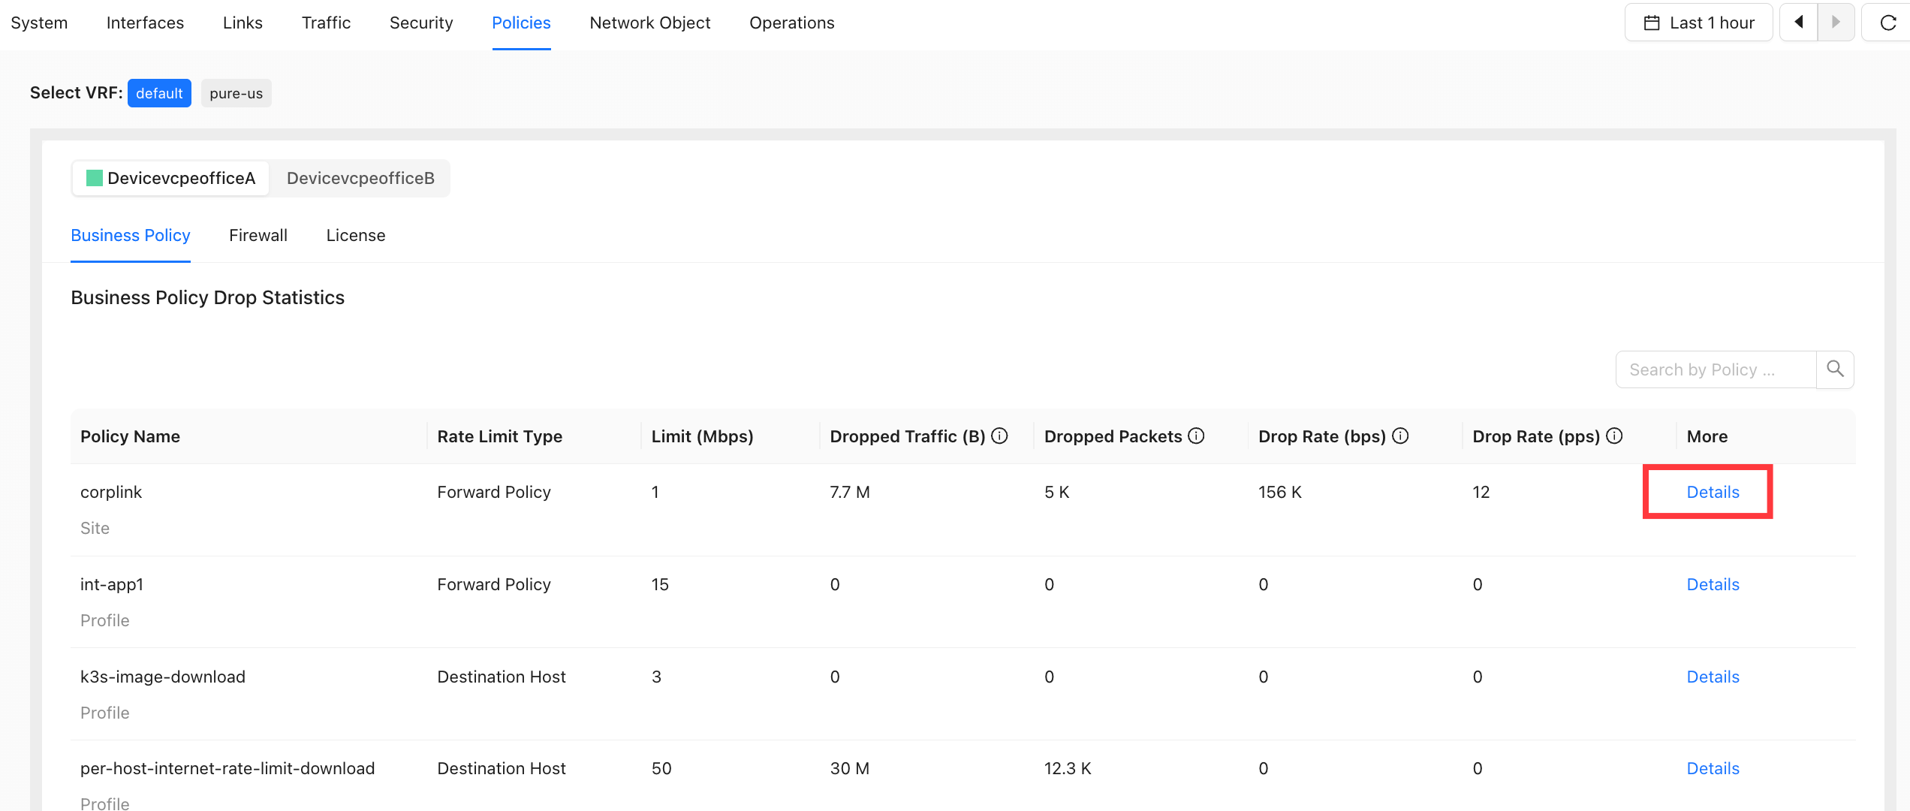Show the Dropped Packets info icon
1910x811 pixels.
(x=1196, y=436)
